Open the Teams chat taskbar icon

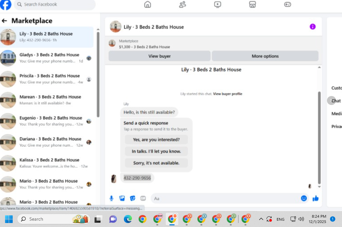click(x=113, y=219)
